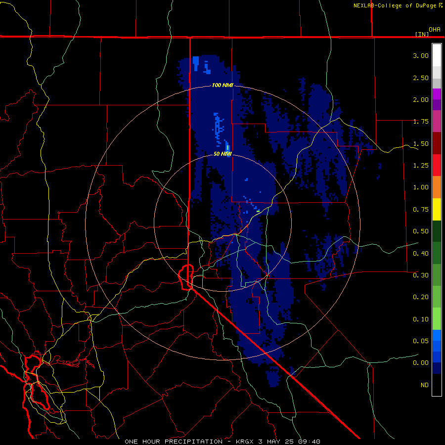Click the 0.30 legend value
Image resolution: width=445 pixels, height=445 pixels.
pos(421,275)
